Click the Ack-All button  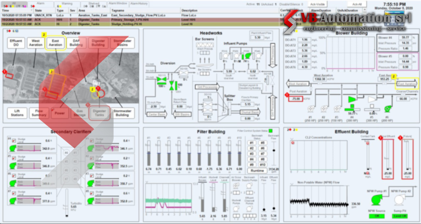pos(357,4)
